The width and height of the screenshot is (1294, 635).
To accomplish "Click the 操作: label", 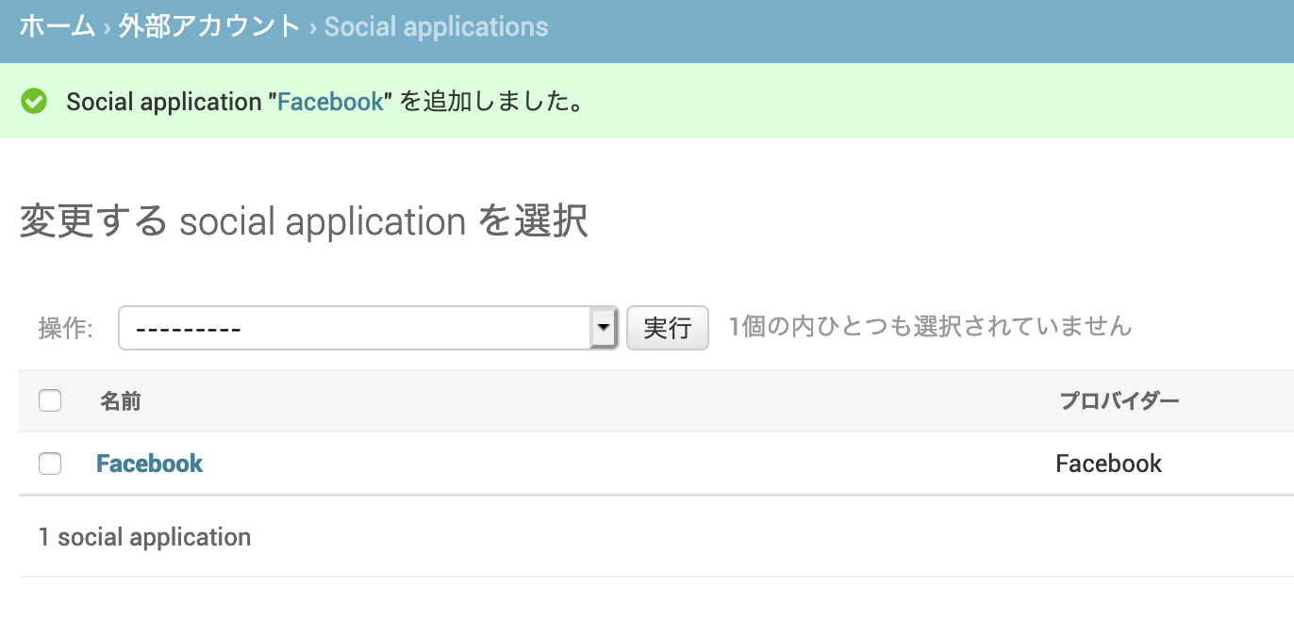I will tap(65, 328).
